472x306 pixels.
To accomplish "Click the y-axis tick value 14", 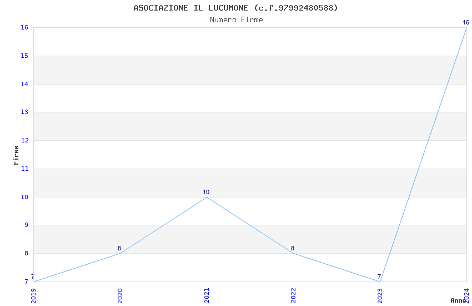I will pos(24,84).
